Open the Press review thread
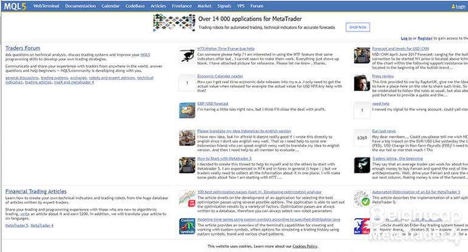 pos(383,76)
